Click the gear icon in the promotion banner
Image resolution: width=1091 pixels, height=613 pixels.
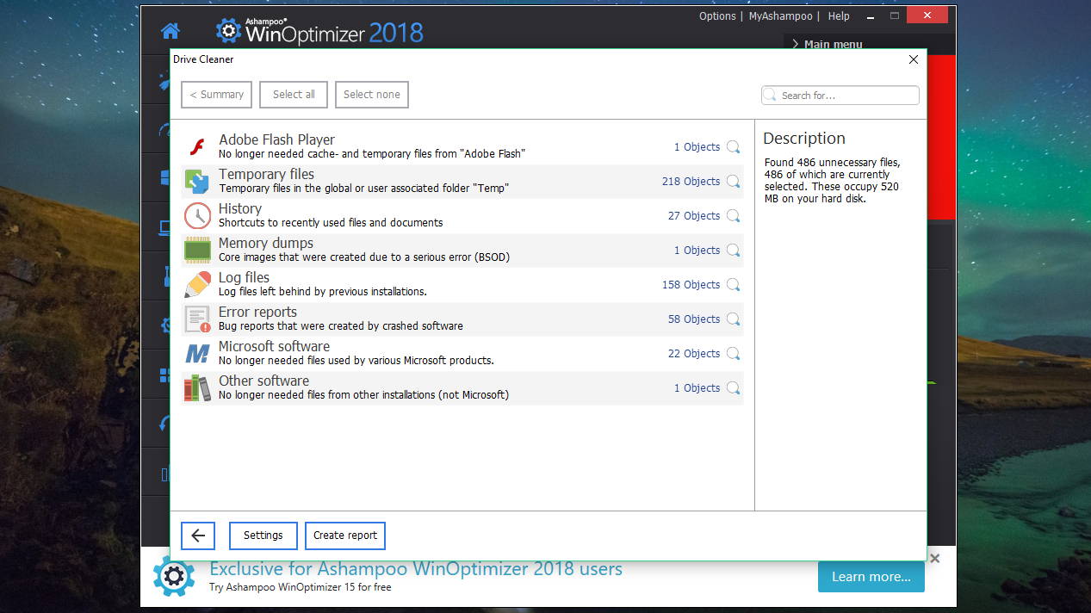click(x=174, y=576)
